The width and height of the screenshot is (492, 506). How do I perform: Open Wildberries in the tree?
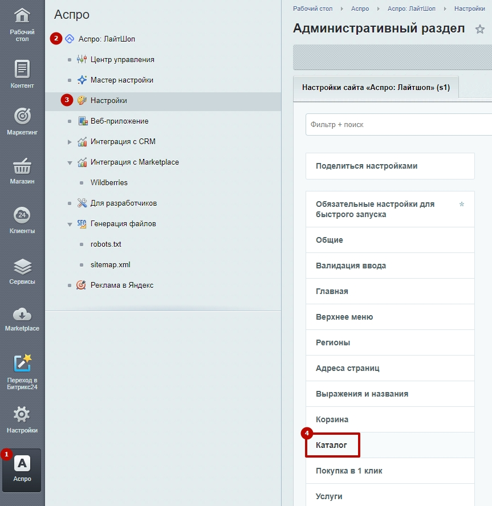click(x=109, y=183)
